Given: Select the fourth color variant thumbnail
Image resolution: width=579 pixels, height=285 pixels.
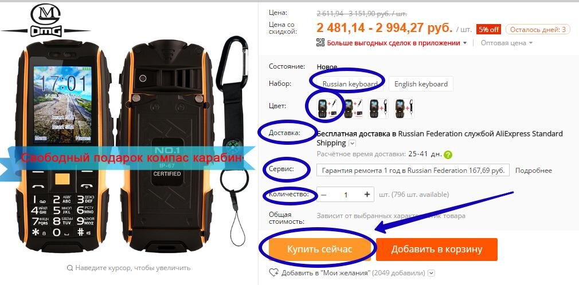Looking at the screenshot, I should point(404,108).
